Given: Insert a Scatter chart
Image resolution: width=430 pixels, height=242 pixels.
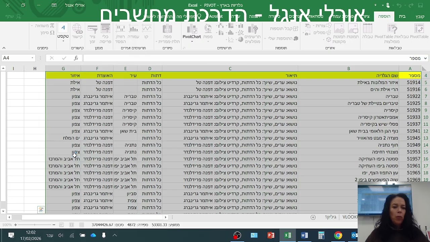Looking at the screenshot, I should point(230,40).
